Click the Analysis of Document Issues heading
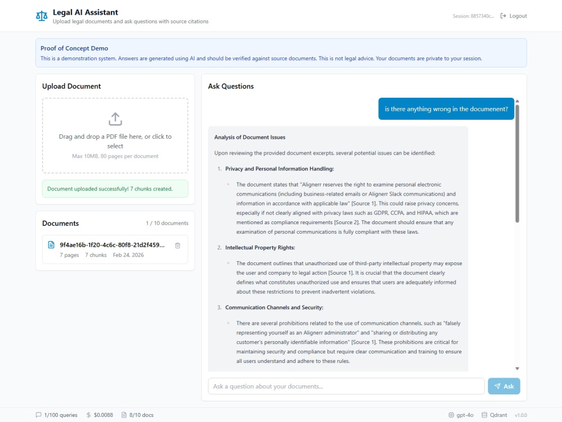562x422 pixels. coord(250,137)
